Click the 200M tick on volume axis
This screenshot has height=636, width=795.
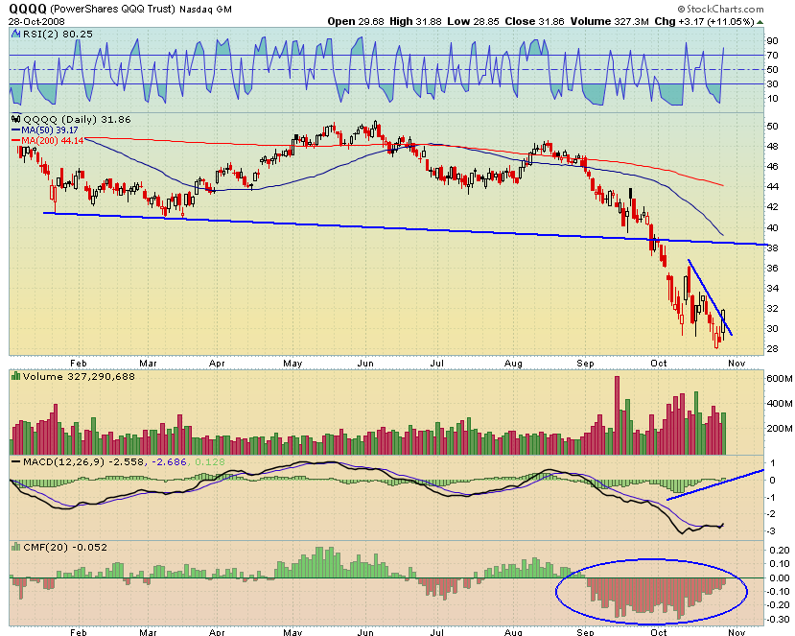[780, 429]
